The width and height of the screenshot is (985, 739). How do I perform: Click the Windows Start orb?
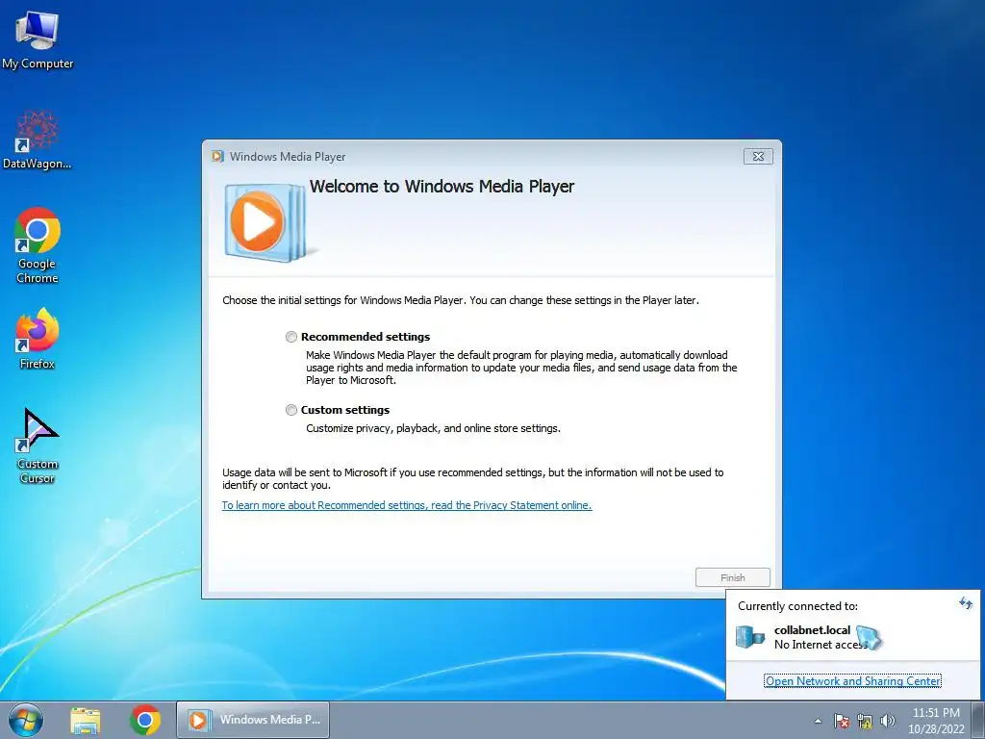coord(26,720)
